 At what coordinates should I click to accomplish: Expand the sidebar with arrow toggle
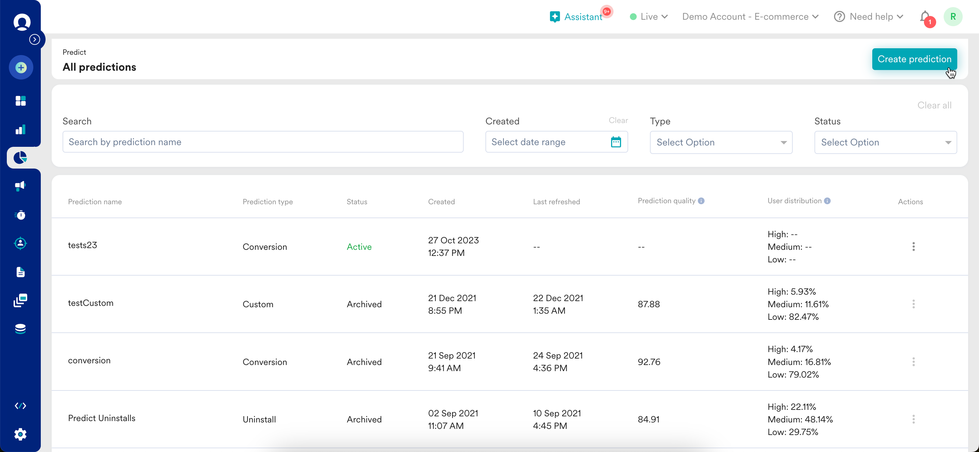point(35,39)
